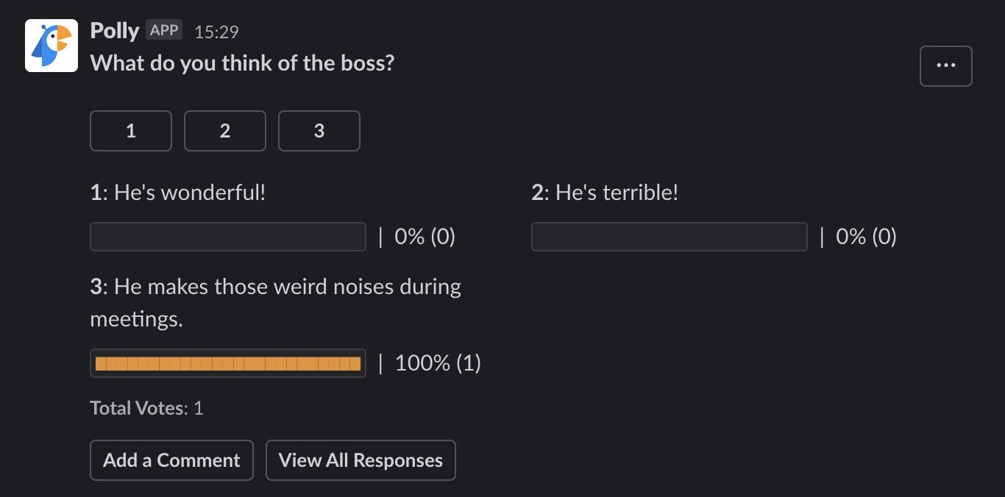Click the 15:29 message timestamp
This screenshot has height=497, width=1005.
click(x=216, y=32)
